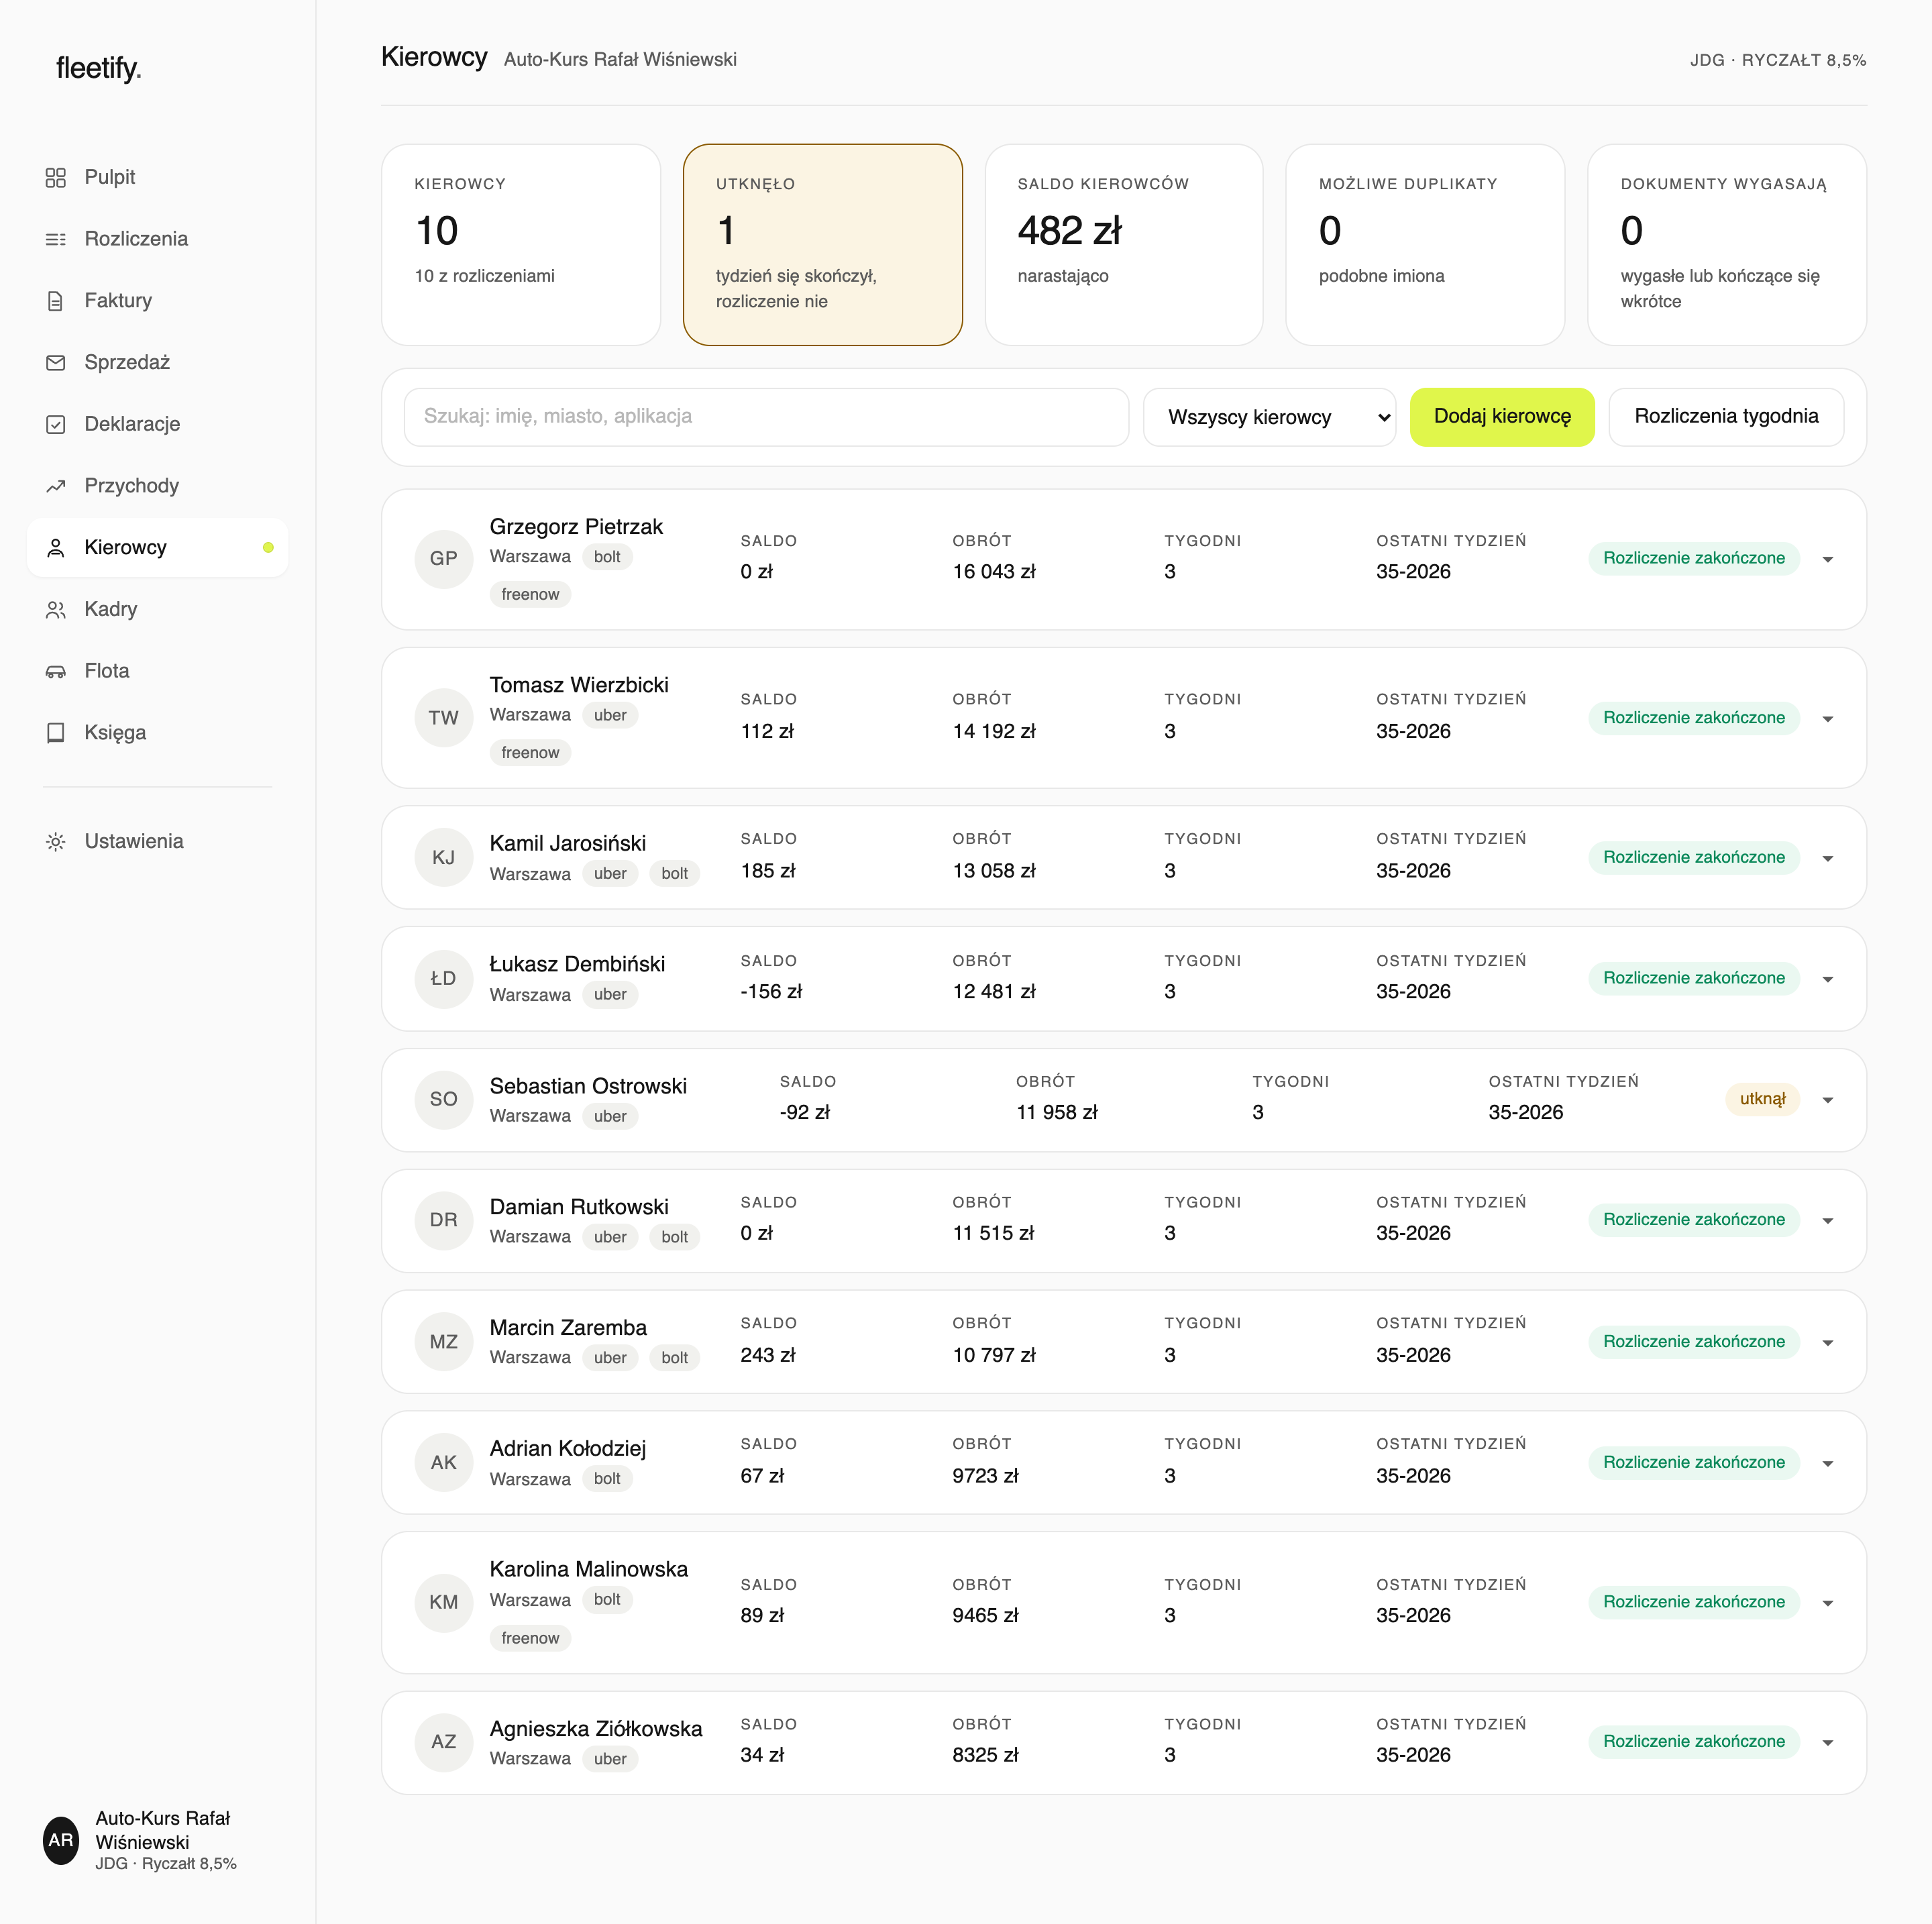The width and height of the screenshot is (1932, 1924).
Task: Open Rozliczenia in the sidebar menu
Action: (x=157, y=239)
